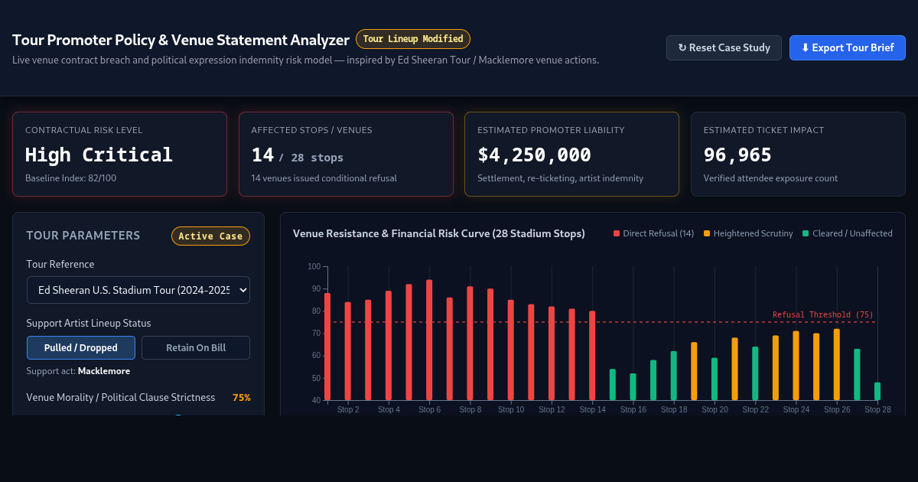Click the 14 / 28 stops value
This screenshot has height=482, width=918.
(x=298, y=155)
